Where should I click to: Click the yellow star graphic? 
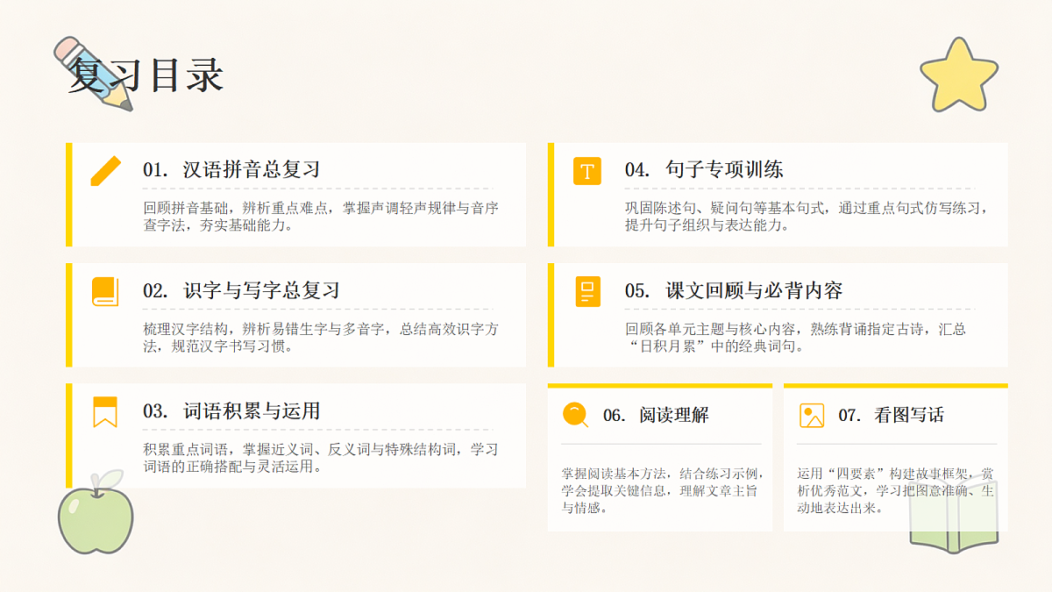959,75
